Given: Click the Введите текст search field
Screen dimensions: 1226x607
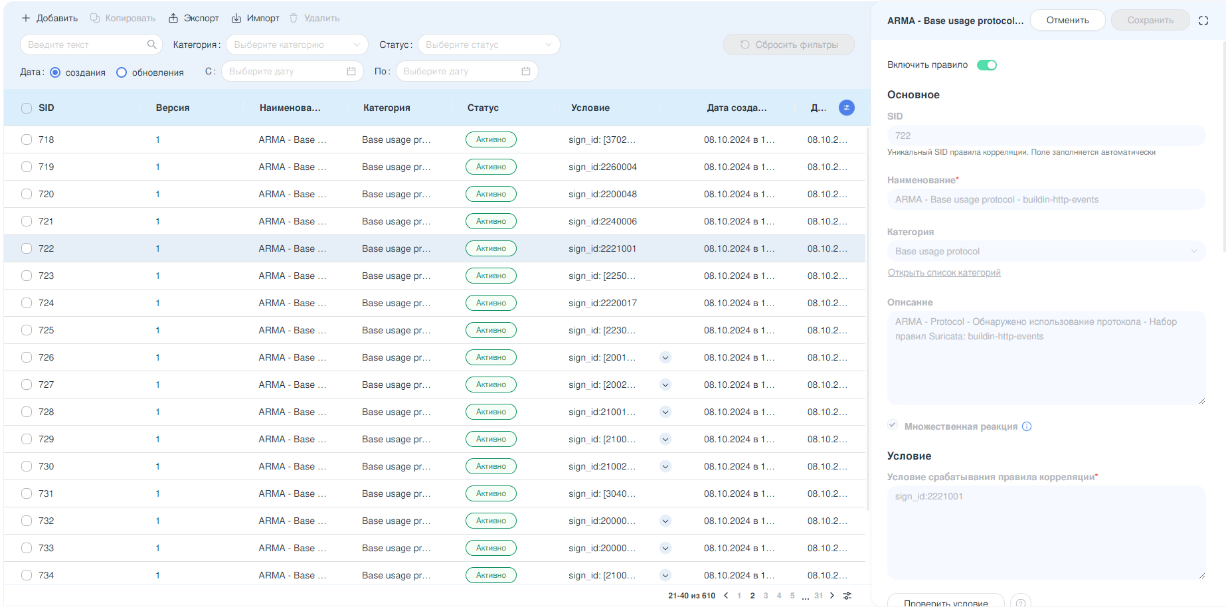Looking at the screenshot, I should tap(85, 44).
